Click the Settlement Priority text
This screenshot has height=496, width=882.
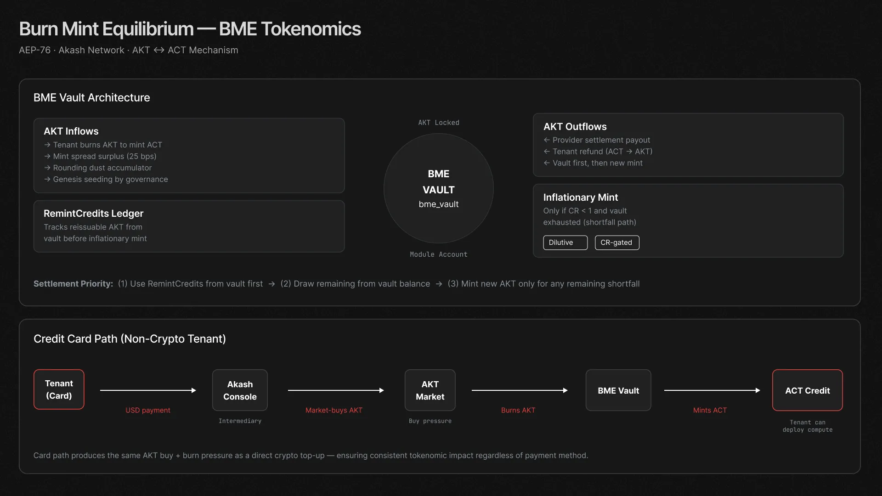(x=73, y=284)
